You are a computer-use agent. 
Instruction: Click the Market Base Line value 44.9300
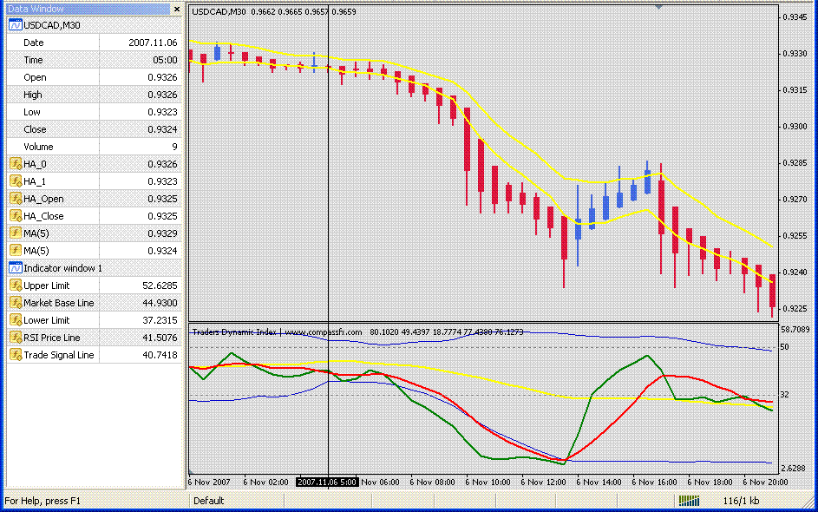[x=160, y=303]
